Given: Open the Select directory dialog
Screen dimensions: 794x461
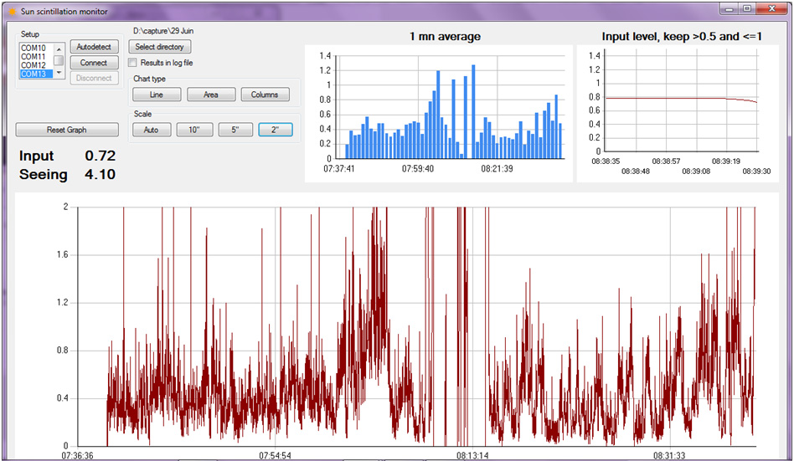Looking at the screenshot, I should tap(159, 47).
